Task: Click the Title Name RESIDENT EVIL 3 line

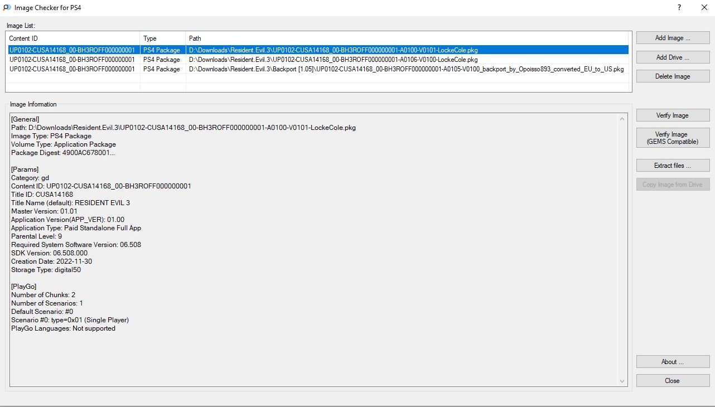Action: [70, 203]
